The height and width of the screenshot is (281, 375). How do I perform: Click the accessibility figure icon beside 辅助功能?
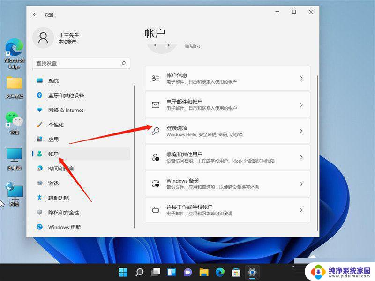pos(39,198)
